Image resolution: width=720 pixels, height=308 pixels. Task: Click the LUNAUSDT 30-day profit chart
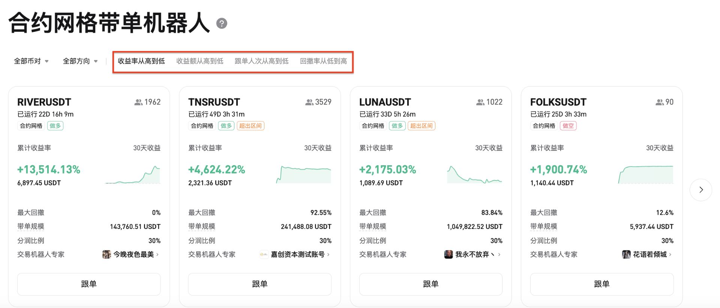(475, 175)
